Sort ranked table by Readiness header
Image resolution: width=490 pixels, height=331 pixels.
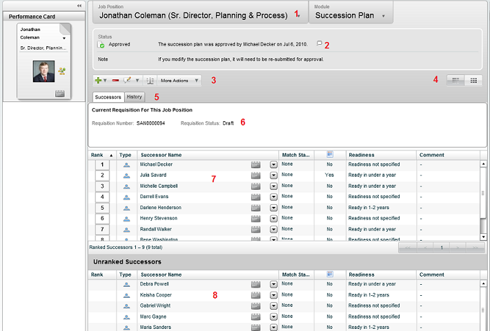pyautogui.click(x=381, y=155)
